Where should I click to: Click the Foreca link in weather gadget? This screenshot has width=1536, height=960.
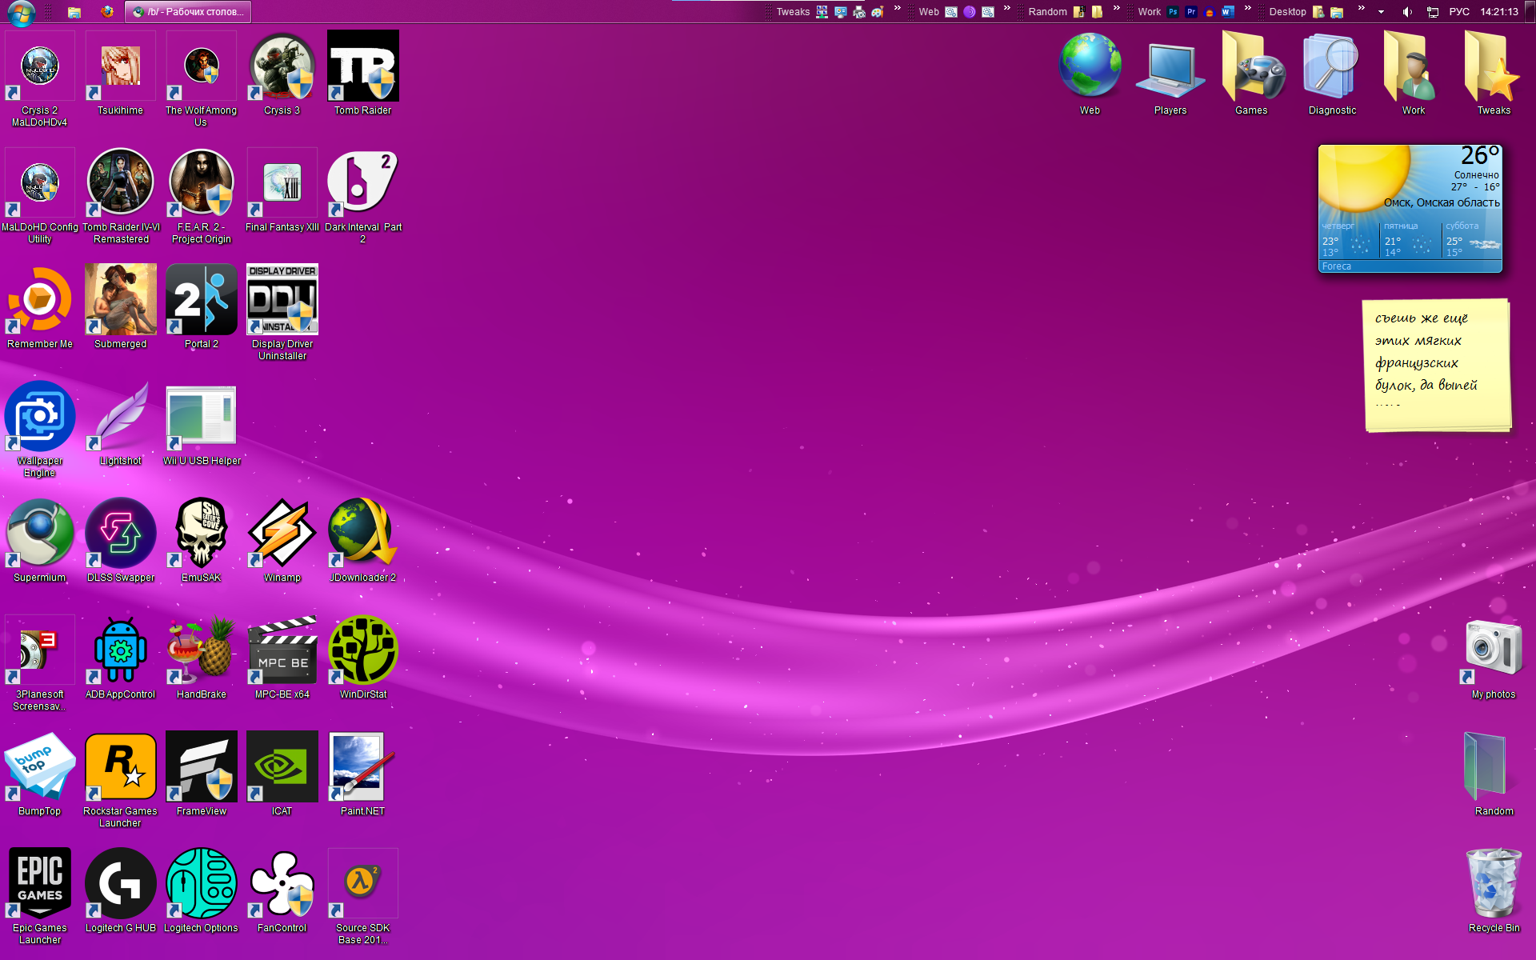point(1337,266)
